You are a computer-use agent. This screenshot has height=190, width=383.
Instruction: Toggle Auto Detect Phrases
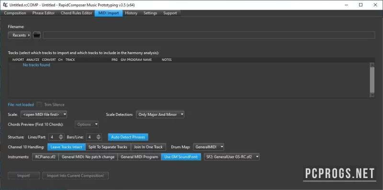point(128,137)
